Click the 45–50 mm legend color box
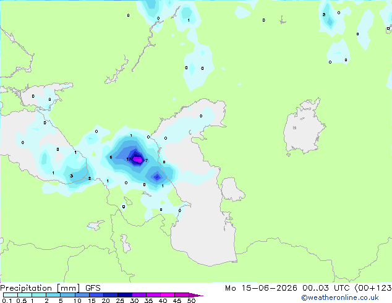The height and width of the screenshot is (303, 392). click(182, 295)
